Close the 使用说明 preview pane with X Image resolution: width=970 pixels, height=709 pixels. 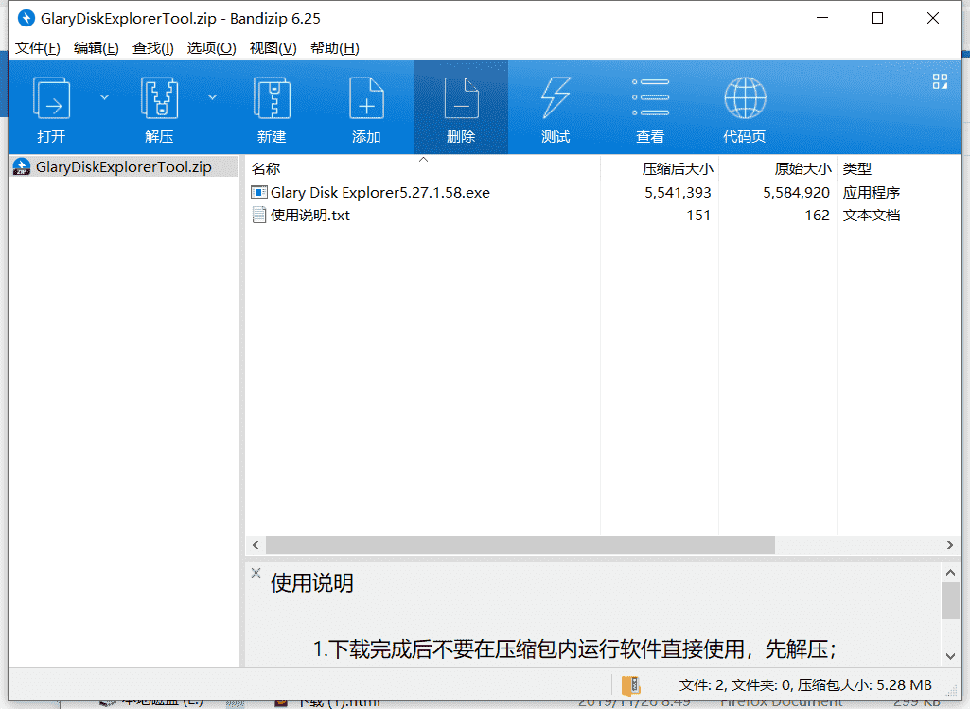pyautogui.click(x=256, y=573)
